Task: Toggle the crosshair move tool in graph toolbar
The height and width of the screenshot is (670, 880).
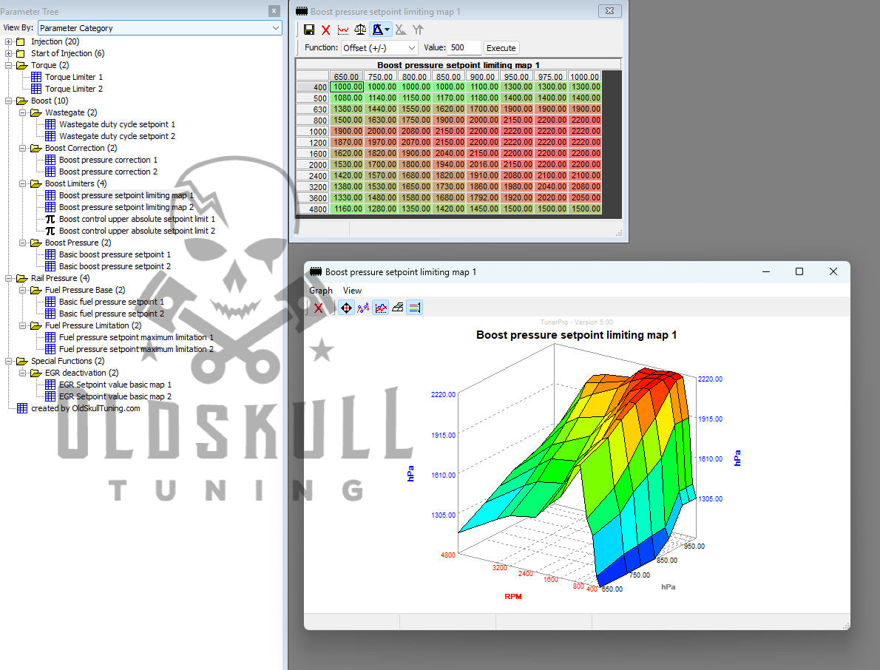Action: (345, 308)
